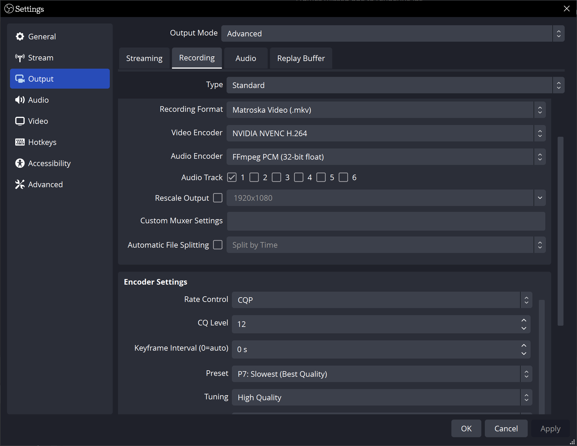Open the Hotkeys settings section
The height and width of the screenshot is (446, 577).
click(42, 142)
